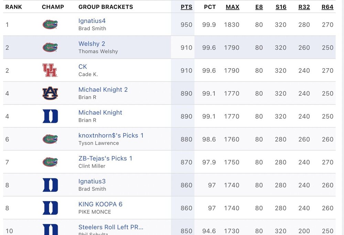
Task: Click Gators logo beside knoxtnhorn$'s Picks 1
Action: coord(50,139)
